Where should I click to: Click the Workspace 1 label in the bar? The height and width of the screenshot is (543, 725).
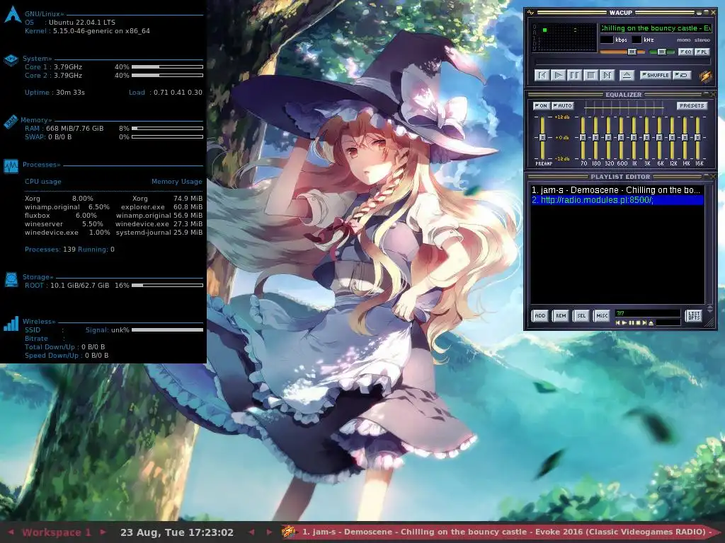pyautogui.click(x=57, y=532)
